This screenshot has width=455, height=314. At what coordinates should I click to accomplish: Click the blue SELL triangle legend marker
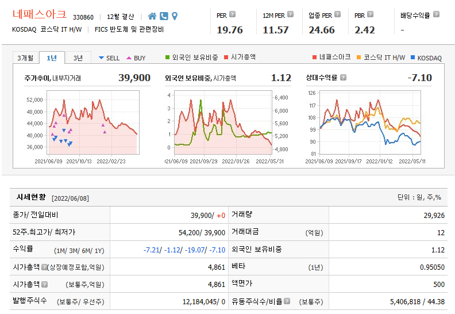pos(101,58)
